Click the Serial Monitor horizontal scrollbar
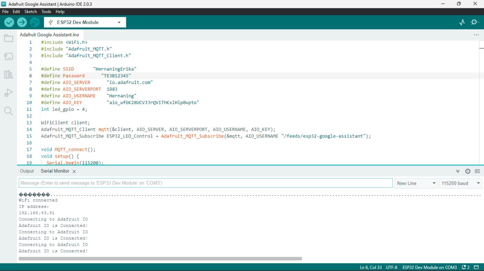Image resolution: width=484 pixels, height=271 pixels. pyautogui.click(x=160, y=259)
